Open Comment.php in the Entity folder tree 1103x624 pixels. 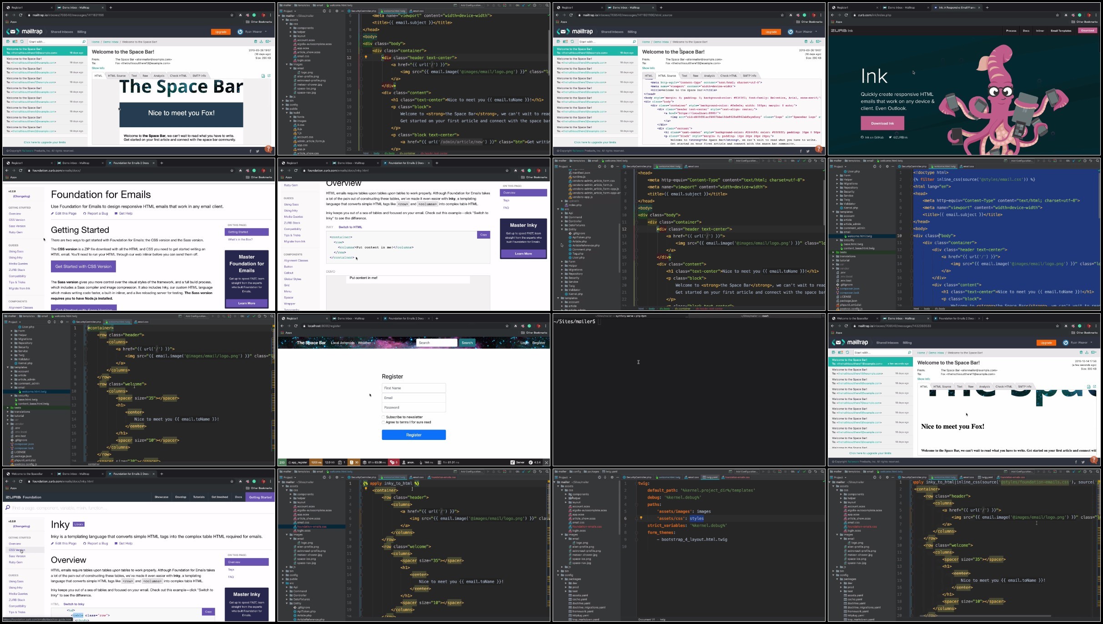click(x=581, y=250)
